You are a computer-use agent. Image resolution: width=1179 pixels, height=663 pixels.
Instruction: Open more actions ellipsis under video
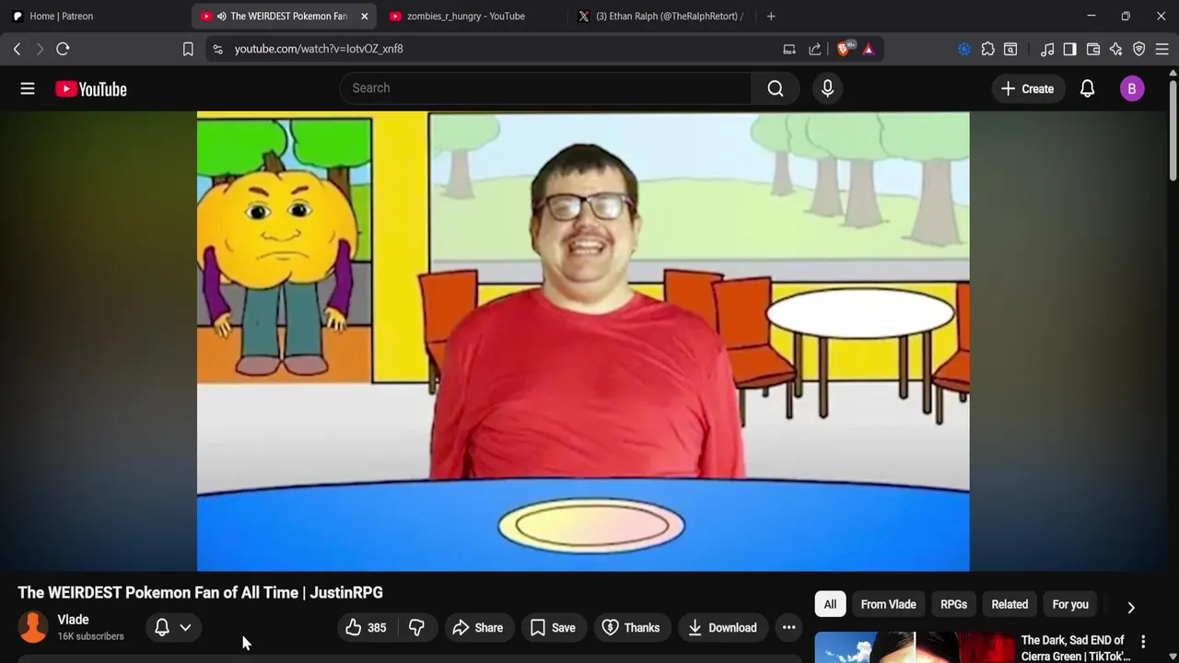pos(788,628)
